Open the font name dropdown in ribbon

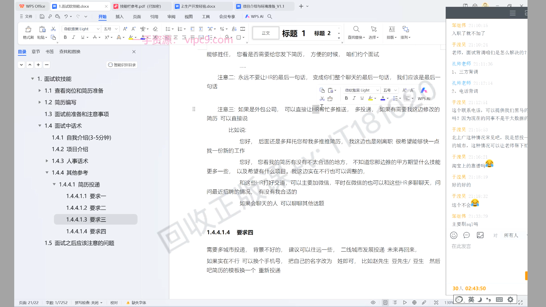(x=98, y=29)
